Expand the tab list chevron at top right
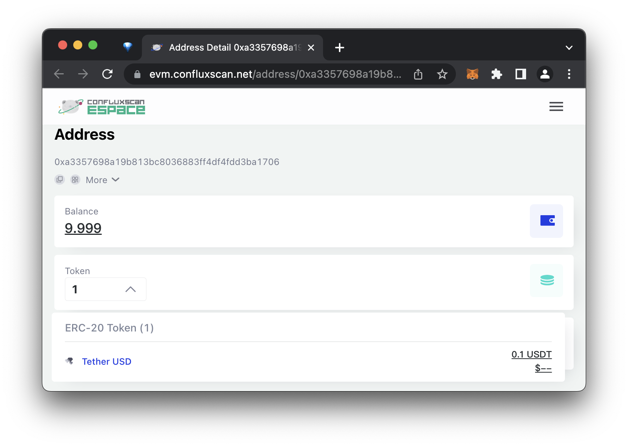 (568, 47)
